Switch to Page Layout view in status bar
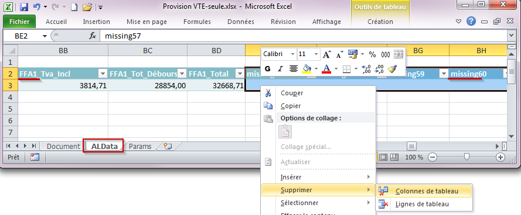Screen dimensions: 521x215 click(x=384, y=157)
